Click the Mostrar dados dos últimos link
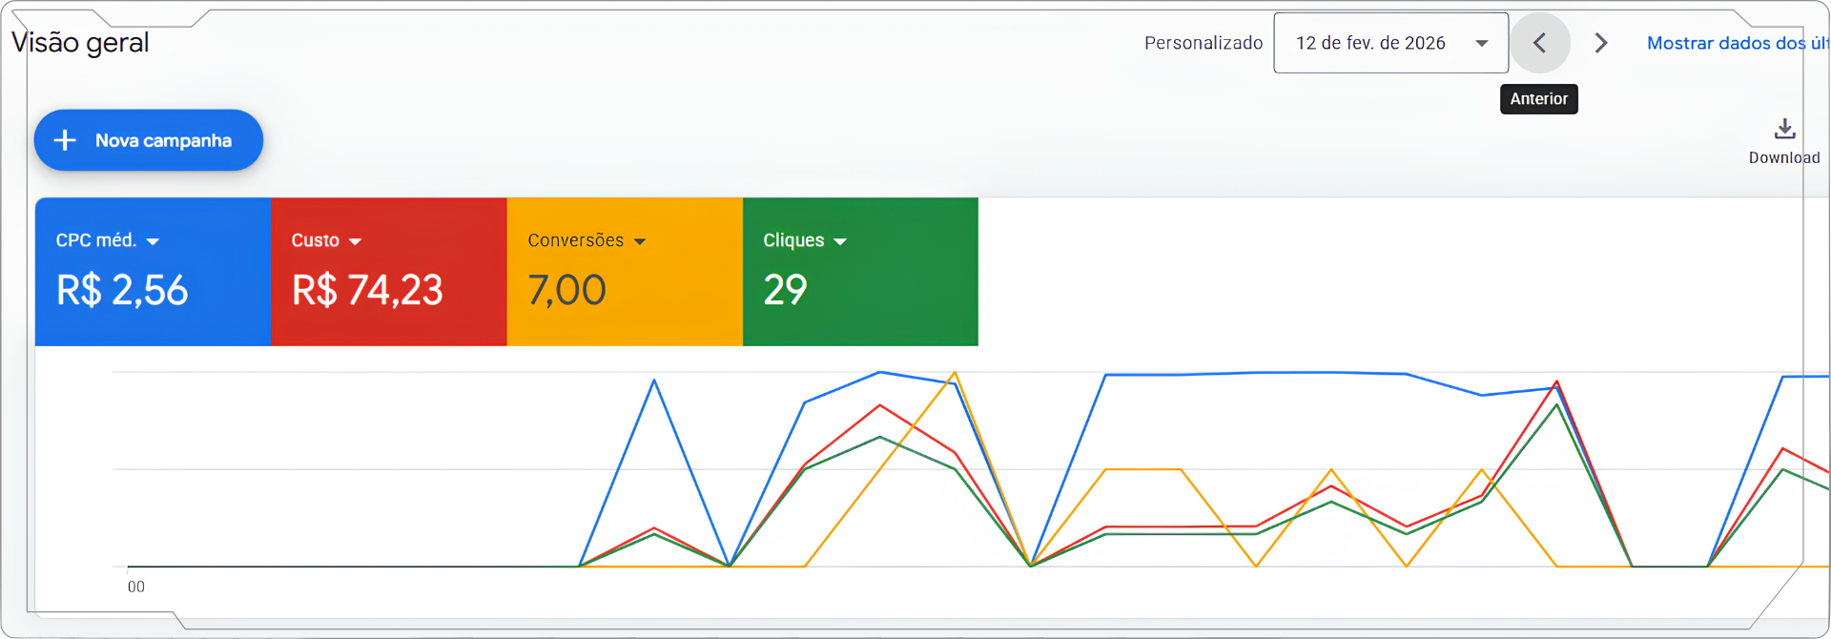Viewport: 1831px width, 639px height. [x=1738, y=43]
